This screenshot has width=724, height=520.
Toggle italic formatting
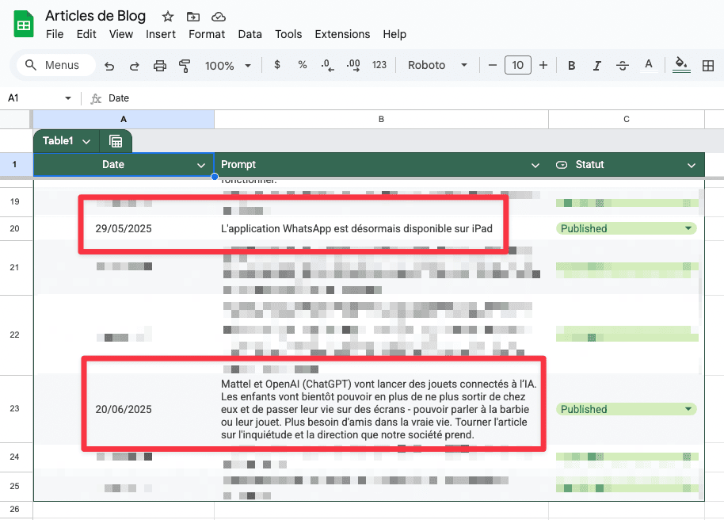point(597,66)
